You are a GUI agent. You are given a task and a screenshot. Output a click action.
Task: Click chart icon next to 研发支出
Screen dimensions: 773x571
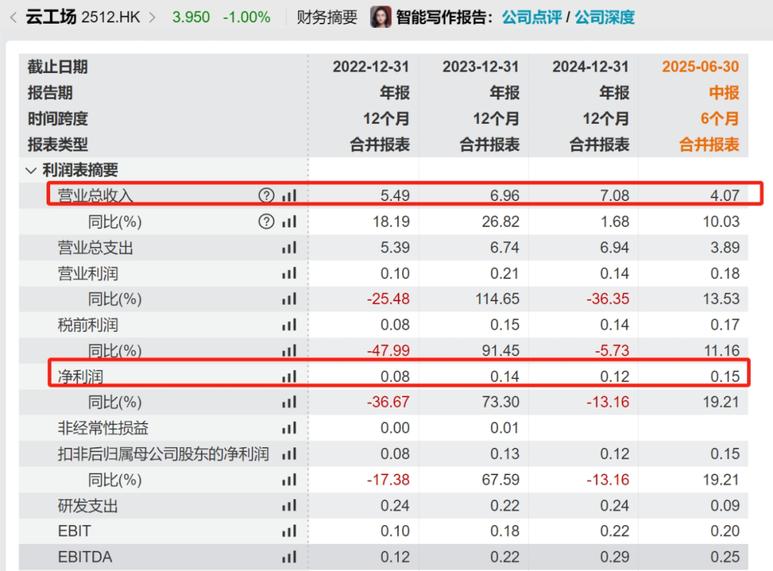click(x=288, y=506)
